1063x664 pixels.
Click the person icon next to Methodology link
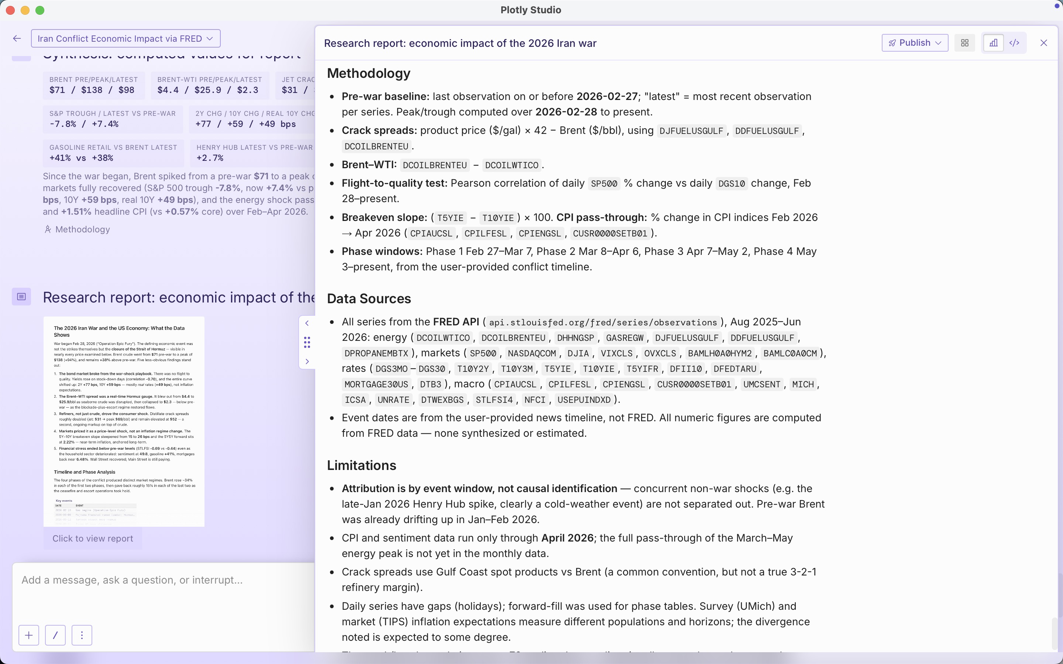(48, 229)
